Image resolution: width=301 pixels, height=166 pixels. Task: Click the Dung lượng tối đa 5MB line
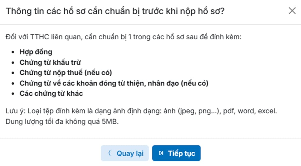click(x=62, y=122)
